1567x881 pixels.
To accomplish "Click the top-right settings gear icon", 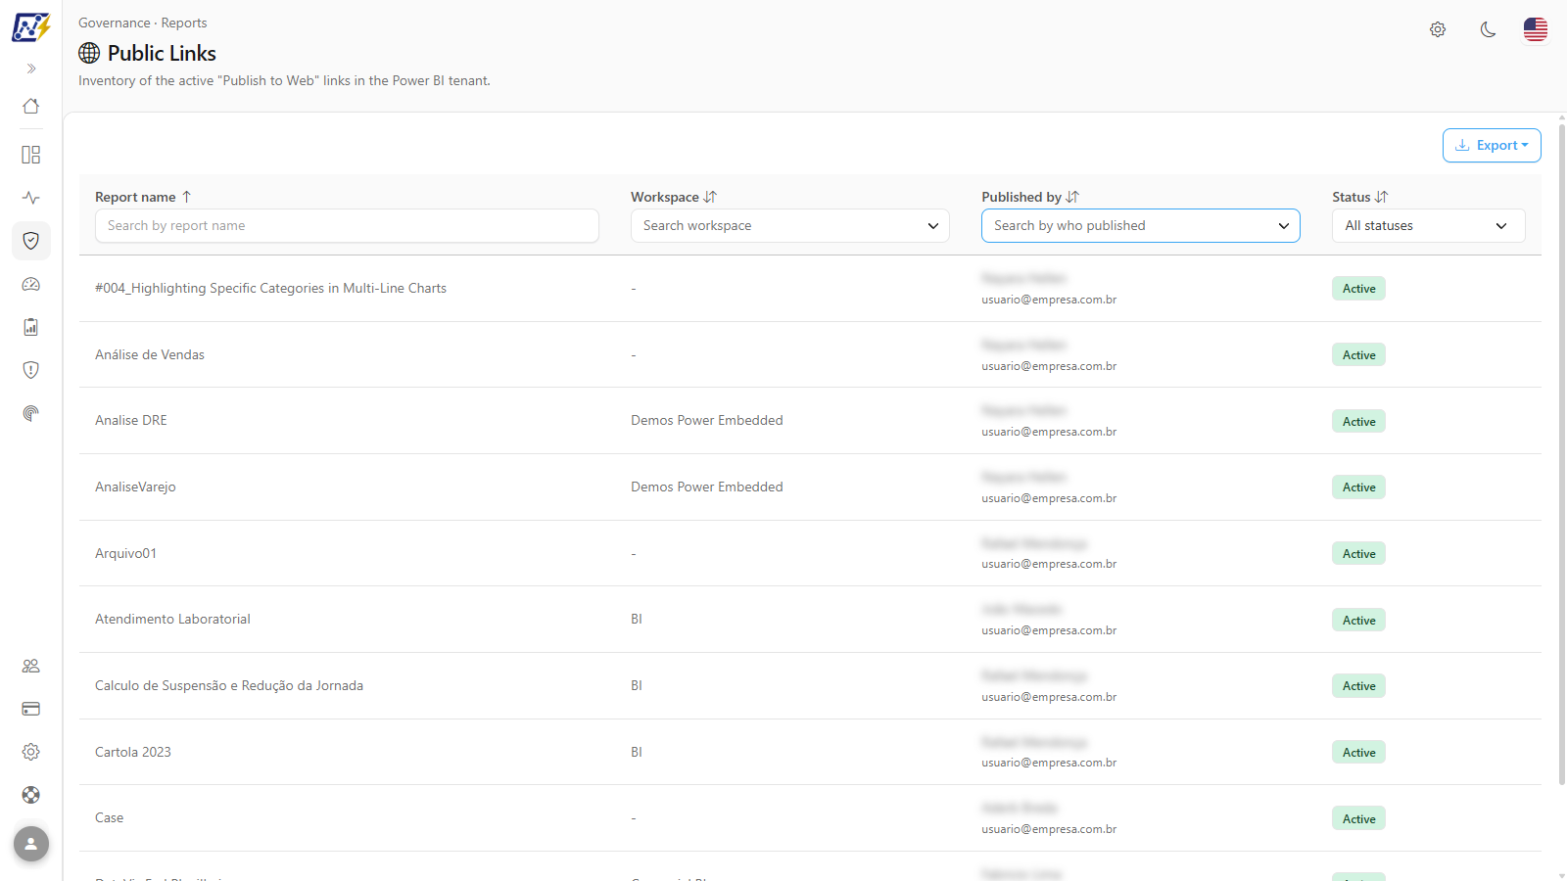I will tap(1438, 29).
